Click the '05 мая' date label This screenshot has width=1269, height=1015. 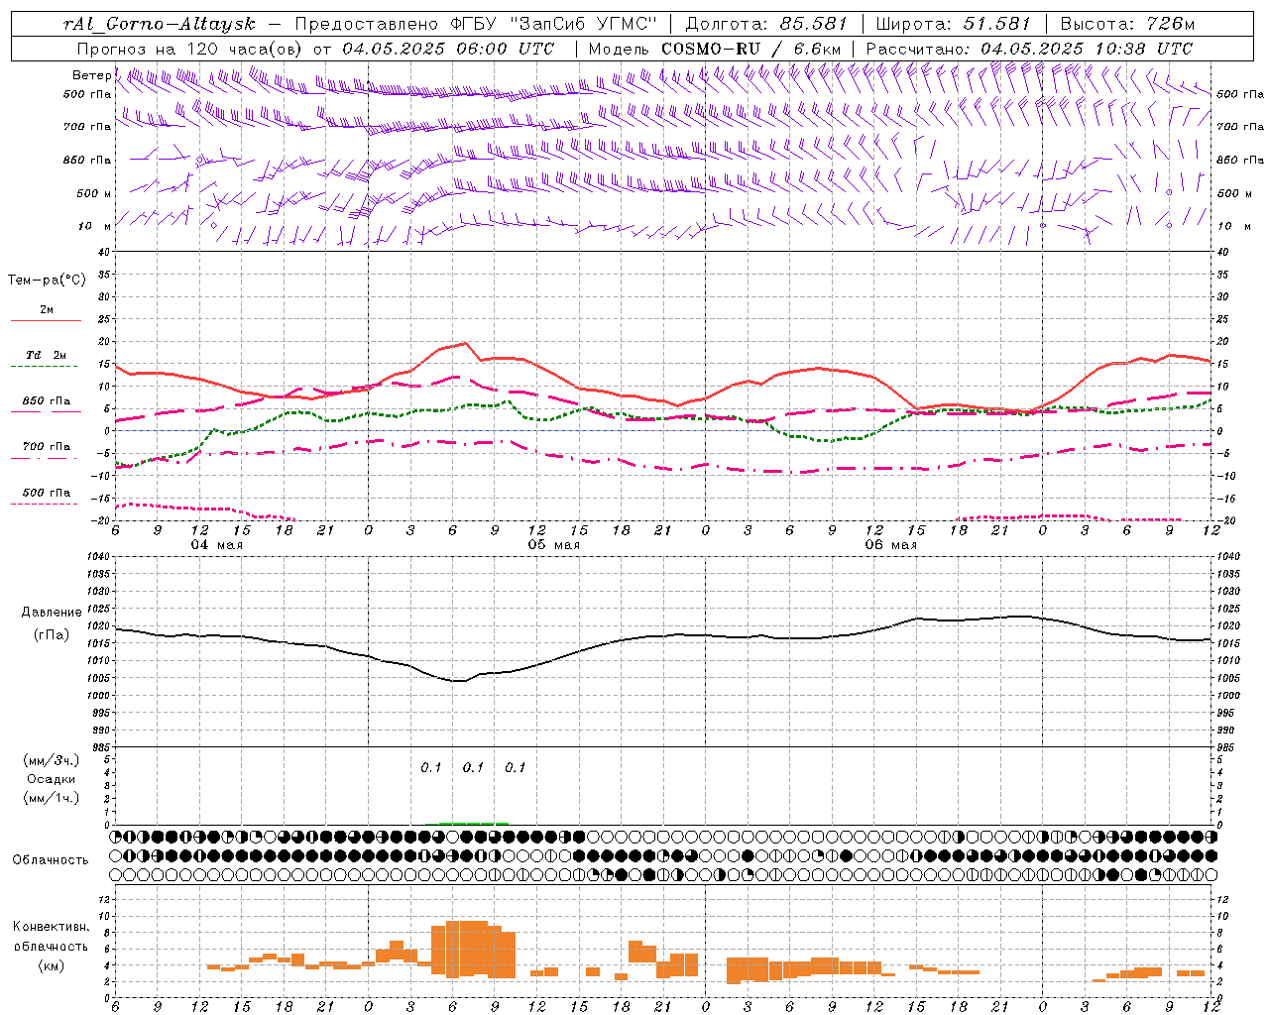(553, 545)
